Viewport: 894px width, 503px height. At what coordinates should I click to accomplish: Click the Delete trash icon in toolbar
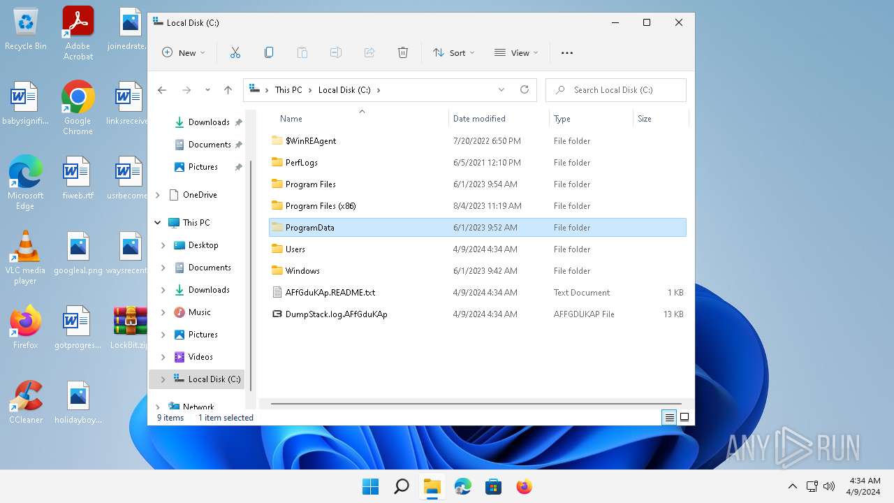(x=403, y=52)
